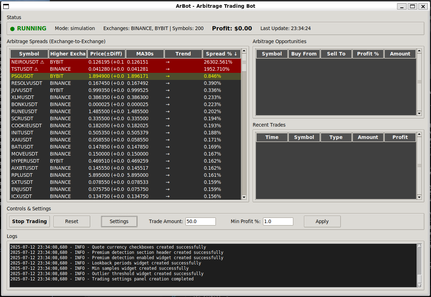Sort by Trend column header

click(183, 54)
